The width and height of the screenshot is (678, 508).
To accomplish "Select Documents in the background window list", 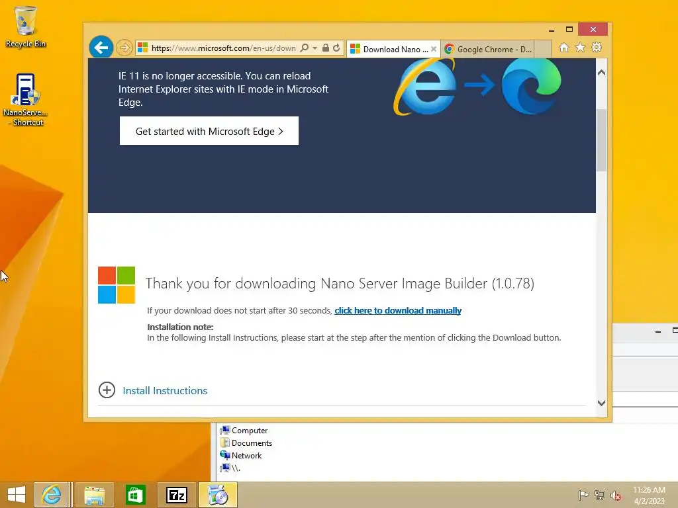I will coord(246,443).
